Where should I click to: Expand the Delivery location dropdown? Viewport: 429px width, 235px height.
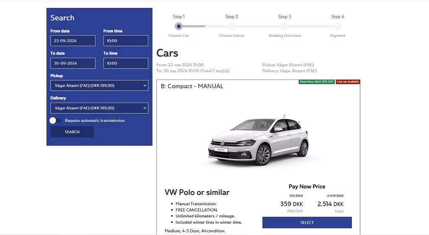pos(99,108)
